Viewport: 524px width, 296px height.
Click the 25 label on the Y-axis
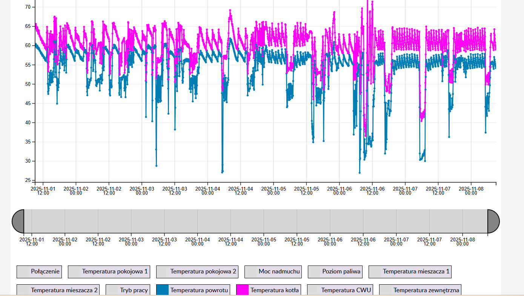tap(28, 180)
